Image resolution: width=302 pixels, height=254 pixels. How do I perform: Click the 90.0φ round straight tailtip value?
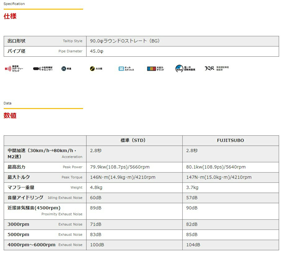point(125,41)
